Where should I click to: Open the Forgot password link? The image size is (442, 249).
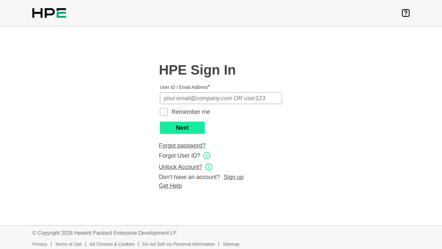182,146
